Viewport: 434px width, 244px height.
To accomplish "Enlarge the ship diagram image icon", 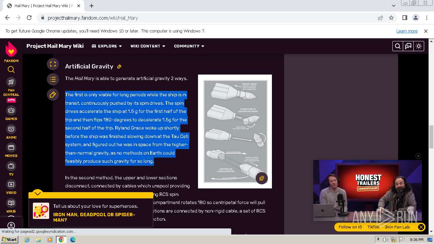I will click(262, 178).
